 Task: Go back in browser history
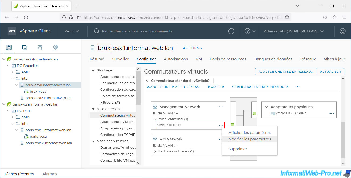tap(7, 17)
